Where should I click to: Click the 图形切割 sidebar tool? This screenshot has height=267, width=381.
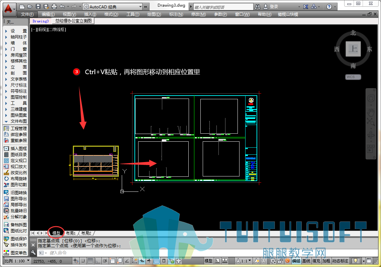pyautogui.click(x=15, y=185)
